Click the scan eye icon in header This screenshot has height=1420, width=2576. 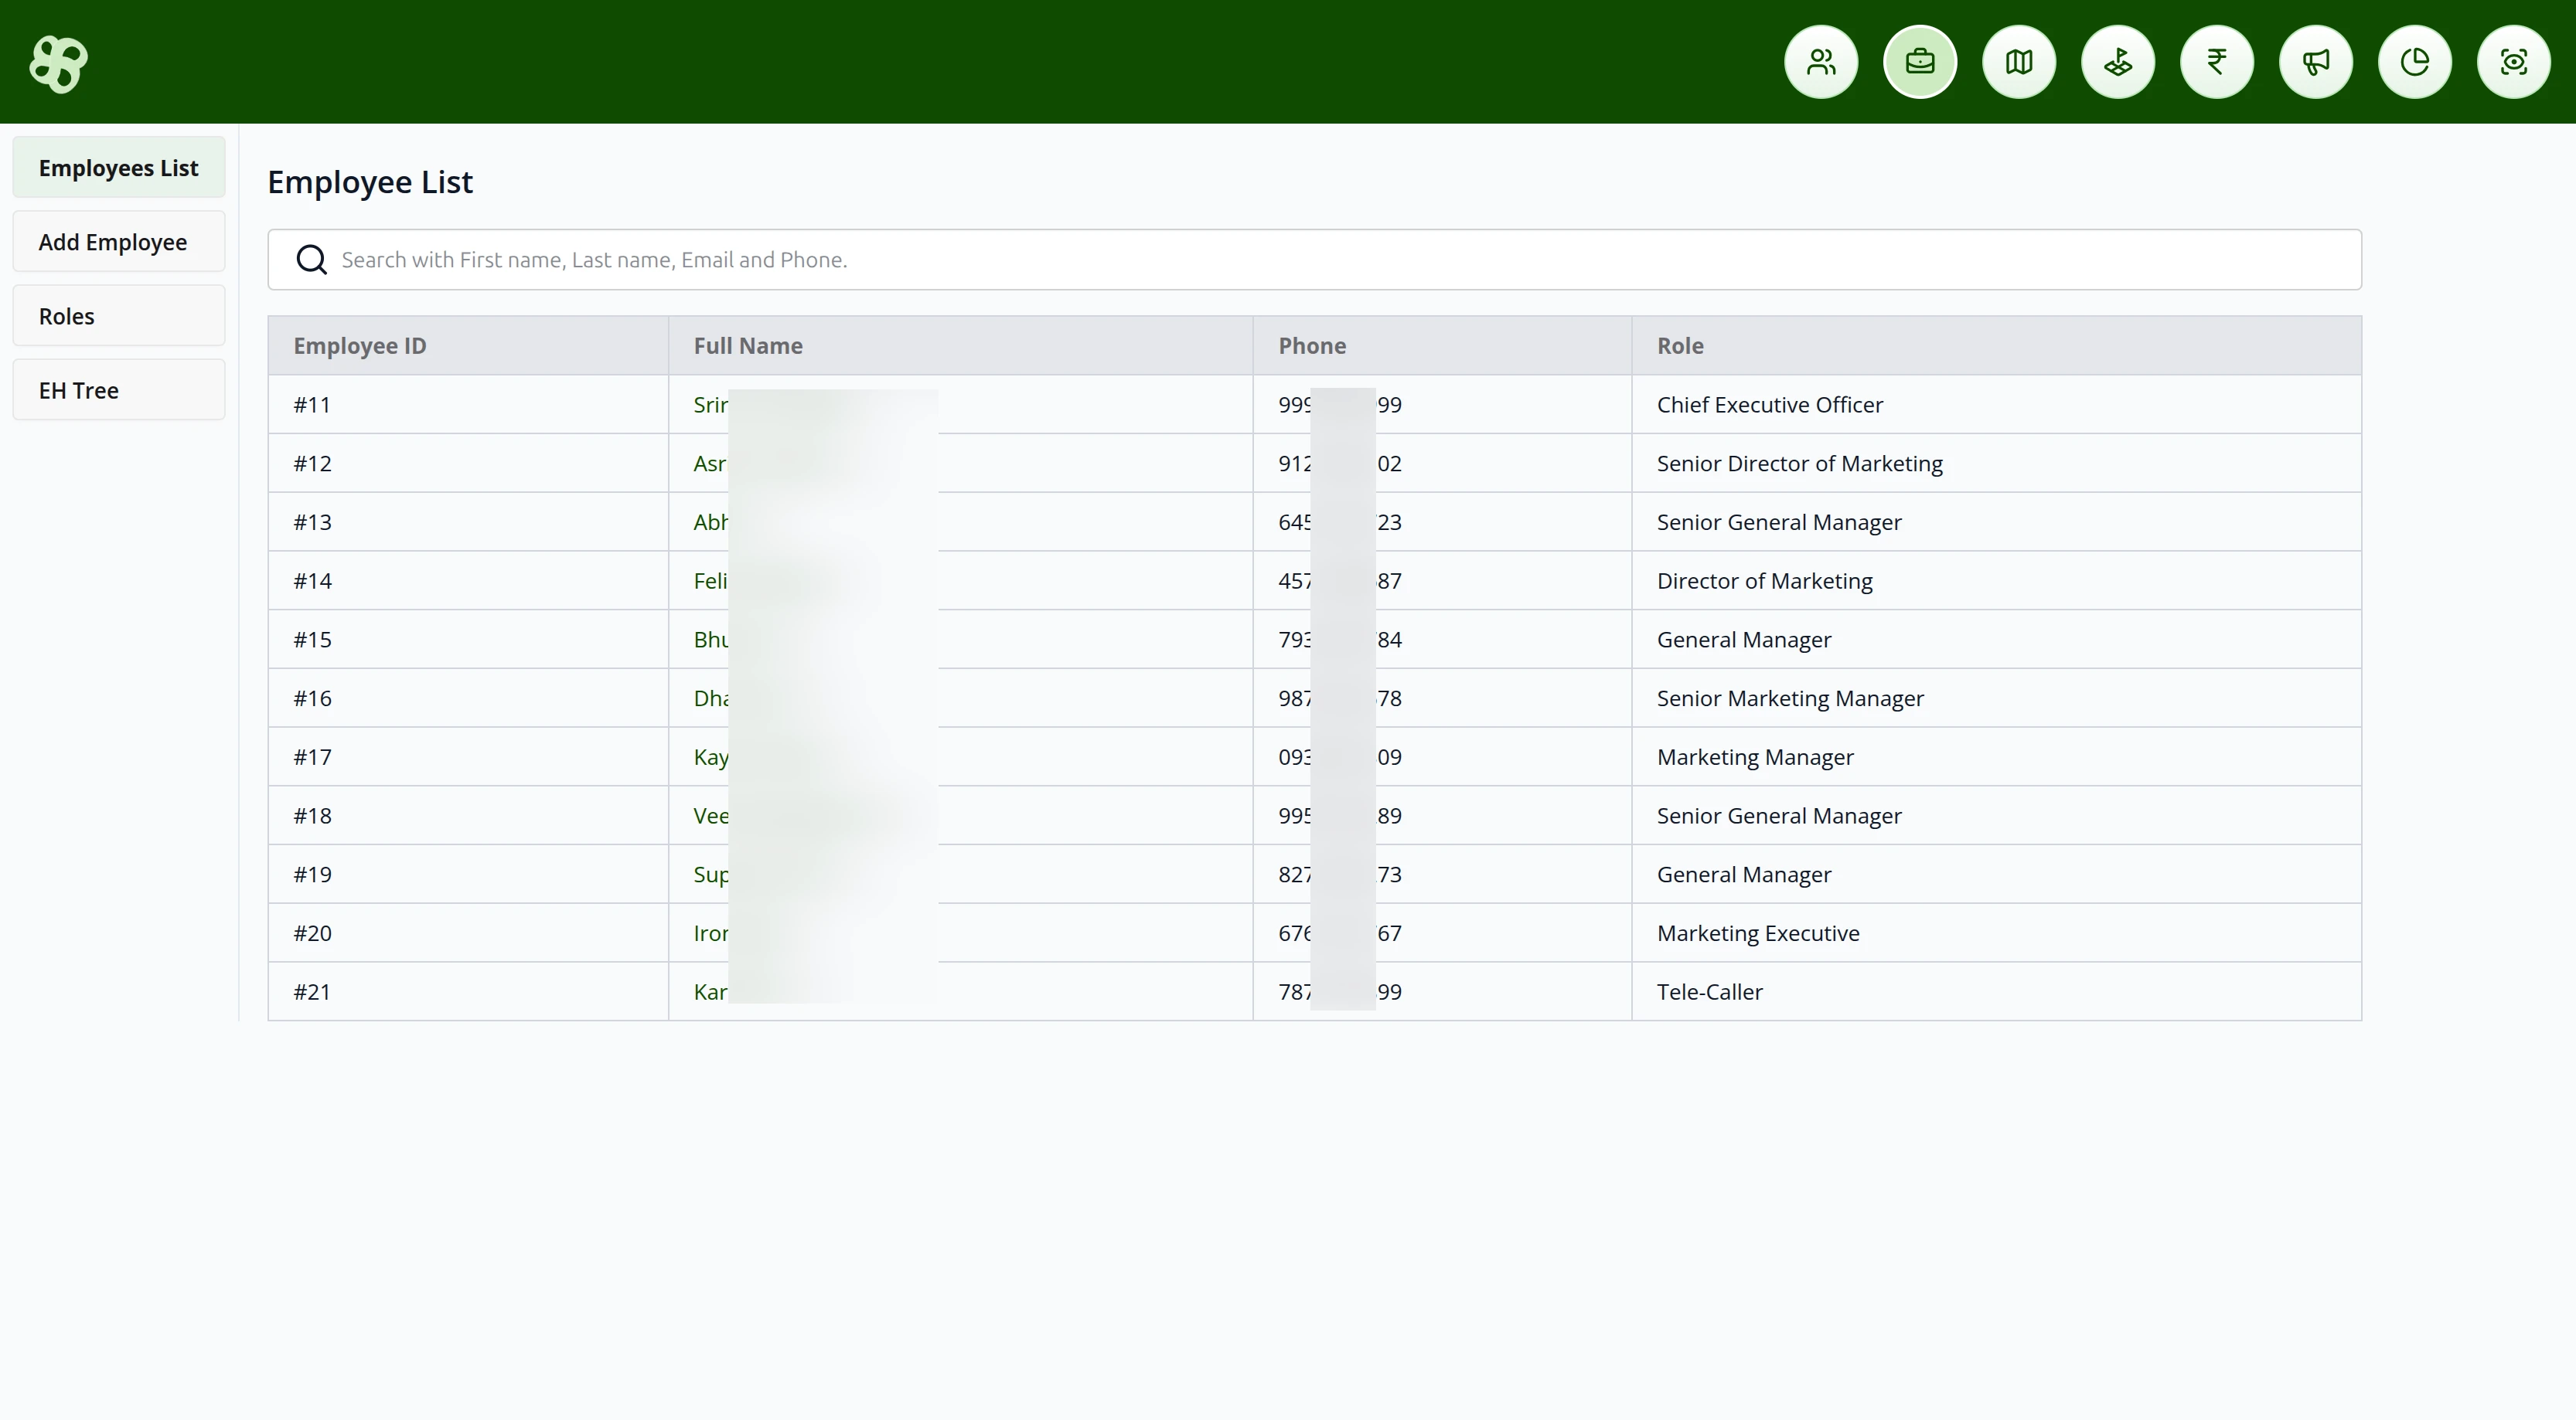[2513, 62]
